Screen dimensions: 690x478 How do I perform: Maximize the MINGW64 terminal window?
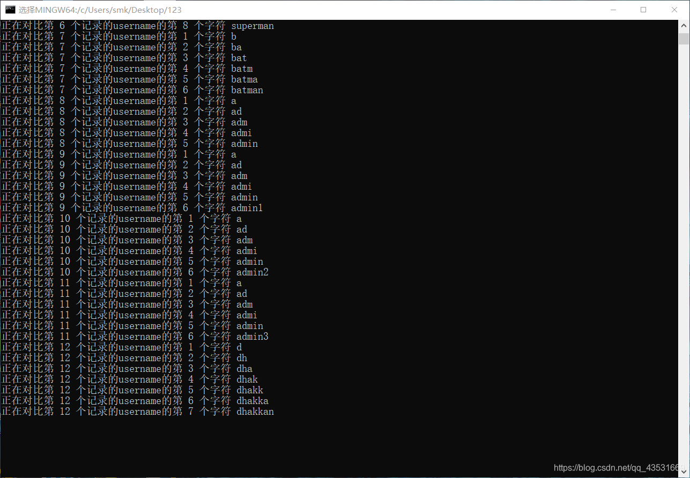[643, 10]
